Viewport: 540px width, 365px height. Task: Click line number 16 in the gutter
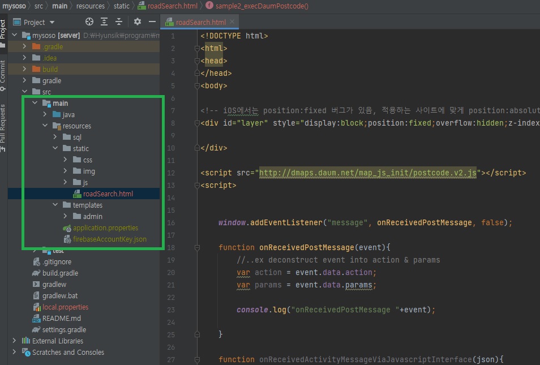[x=171, y=223]
